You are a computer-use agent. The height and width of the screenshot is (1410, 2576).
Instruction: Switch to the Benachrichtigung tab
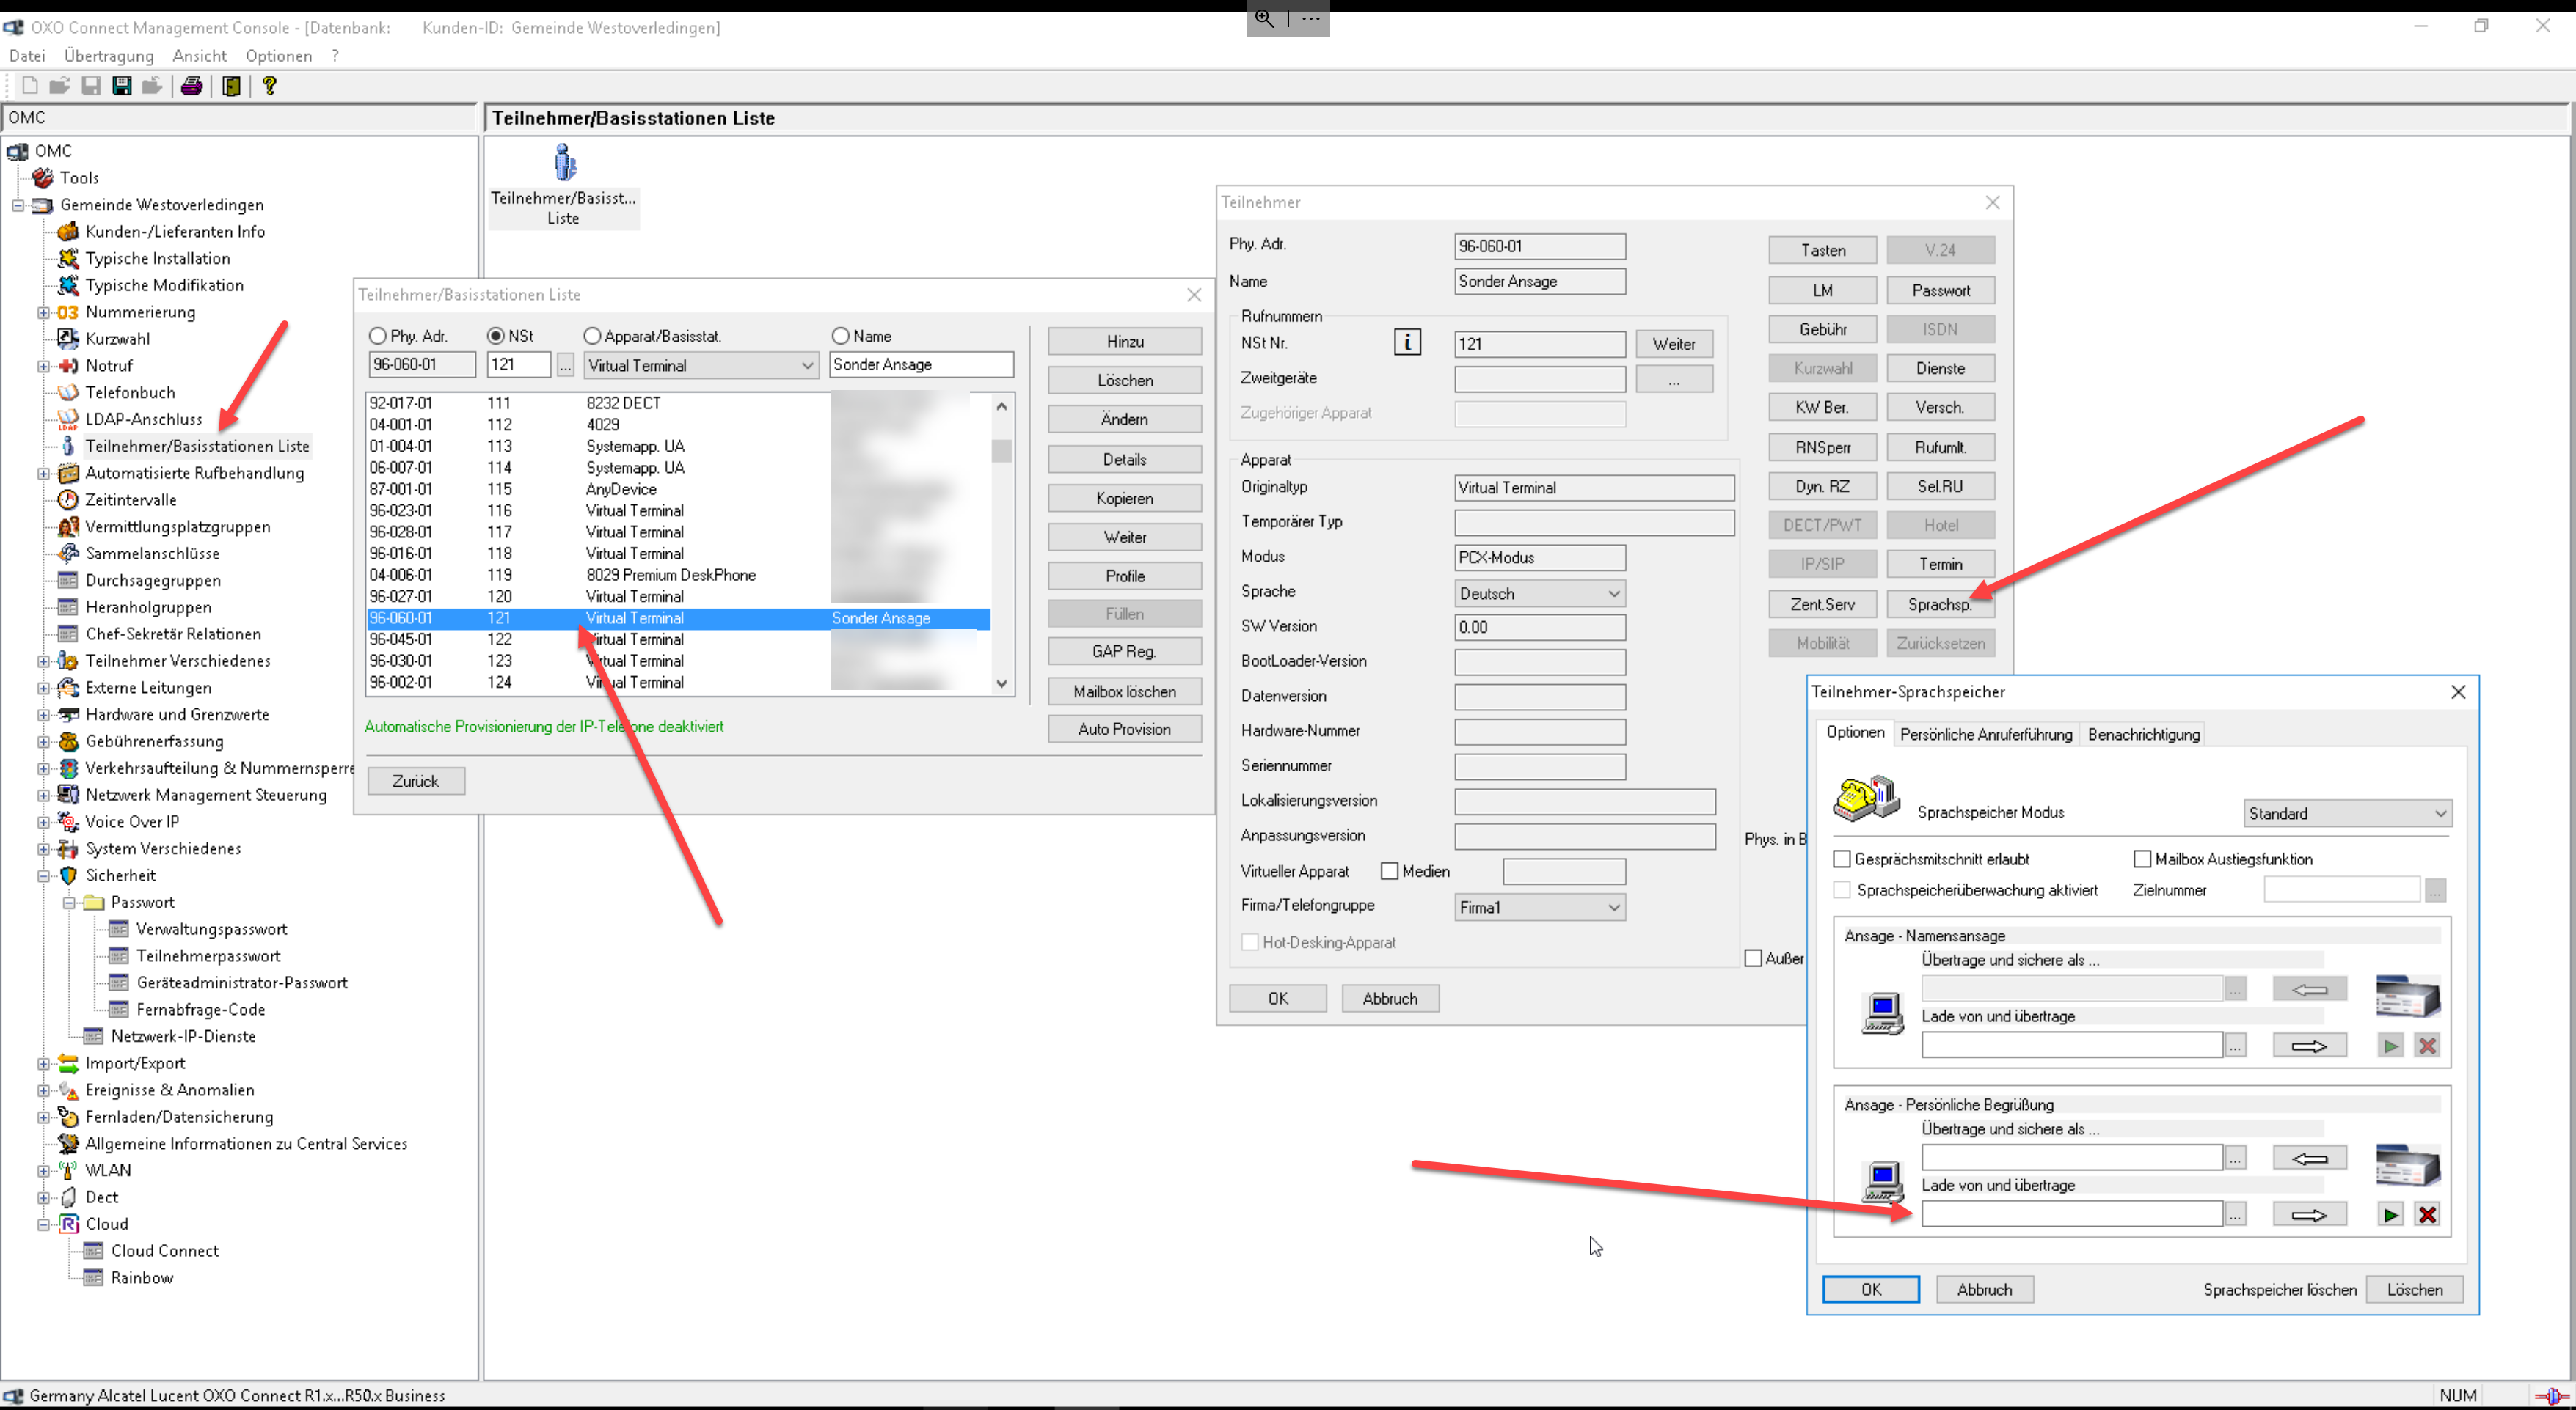2143,735
